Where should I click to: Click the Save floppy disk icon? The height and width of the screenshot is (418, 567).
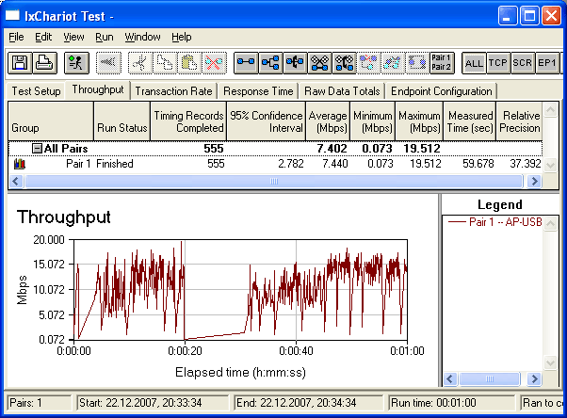tap(20, 63)
